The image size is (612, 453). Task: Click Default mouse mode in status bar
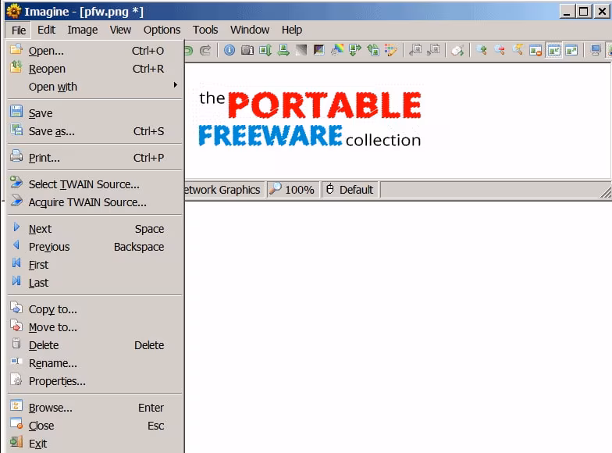point(350,190)
